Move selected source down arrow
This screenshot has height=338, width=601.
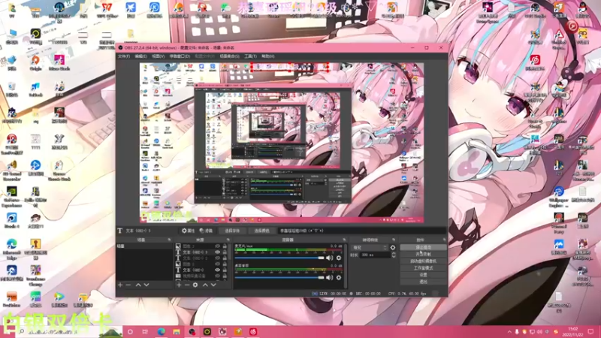point(213,285)
